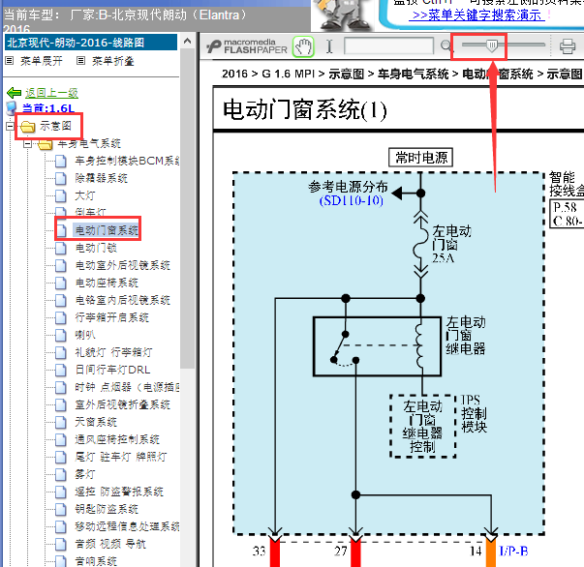Image resolution: width=584 pixels, height=567 pixels.
Task: Click the sidebar vertical scrollbar thumb
Action: coord(187,208)
